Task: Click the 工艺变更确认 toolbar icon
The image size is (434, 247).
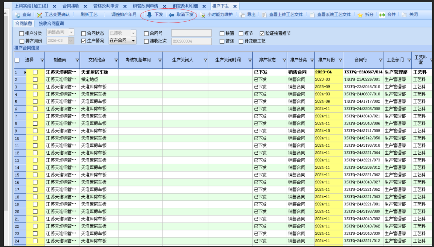Action: point(40,15)
